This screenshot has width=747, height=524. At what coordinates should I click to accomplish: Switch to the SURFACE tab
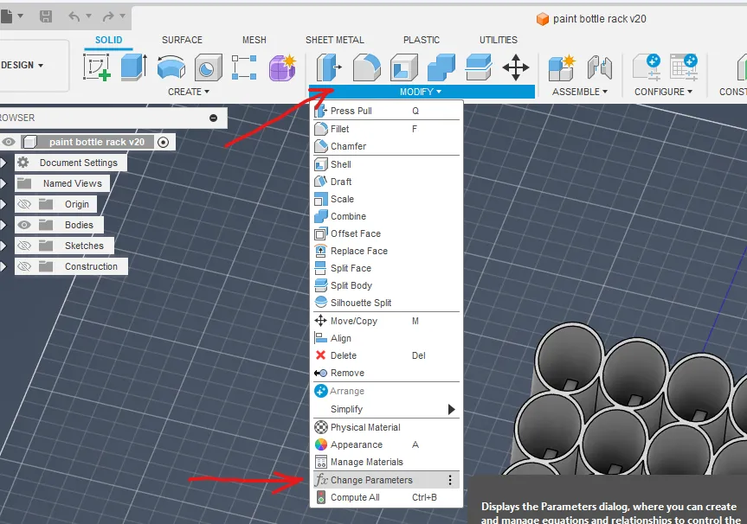coord(182,40)
